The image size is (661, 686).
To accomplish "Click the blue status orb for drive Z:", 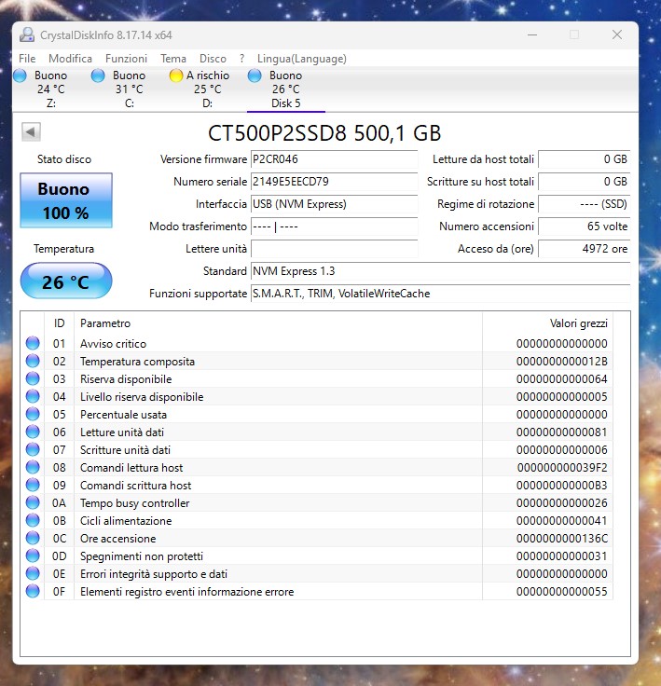I will (21, 75).
